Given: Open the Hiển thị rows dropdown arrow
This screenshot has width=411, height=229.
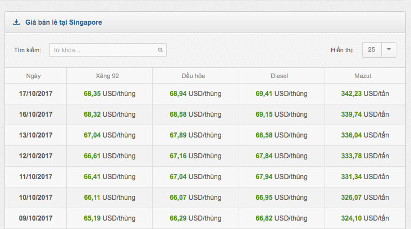Looking at the screenshot, I should click(389, 50).
